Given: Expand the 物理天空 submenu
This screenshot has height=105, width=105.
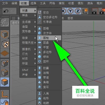Looking at the screenshot, I should [x=28, y=43].
